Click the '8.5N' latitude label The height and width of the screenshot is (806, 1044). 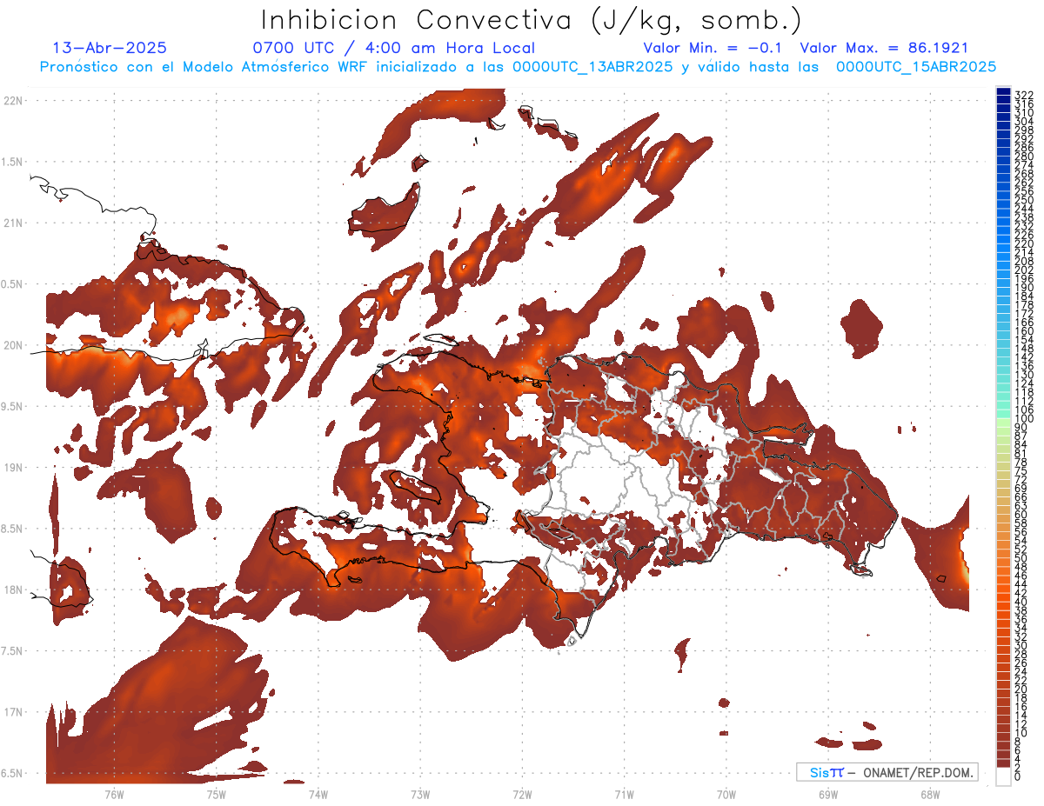[x=13, y=530]
